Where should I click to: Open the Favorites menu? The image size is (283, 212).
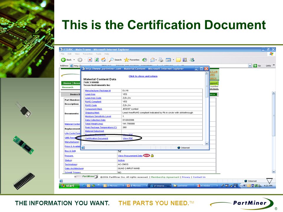coord(88,54)
